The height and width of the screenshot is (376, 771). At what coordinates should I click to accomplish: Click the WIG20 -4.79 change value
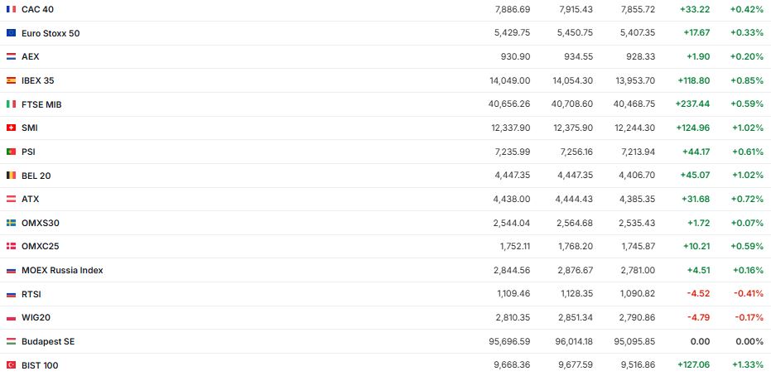[698, 318]
